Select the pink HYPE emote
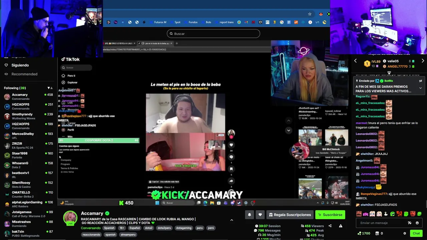 tap(366, 214)
